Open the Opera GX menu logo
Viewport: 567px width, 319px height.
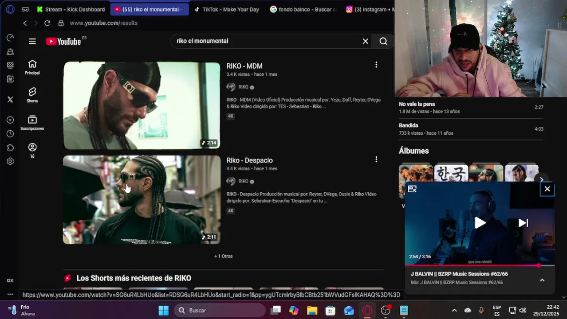[x=10, y=9]
